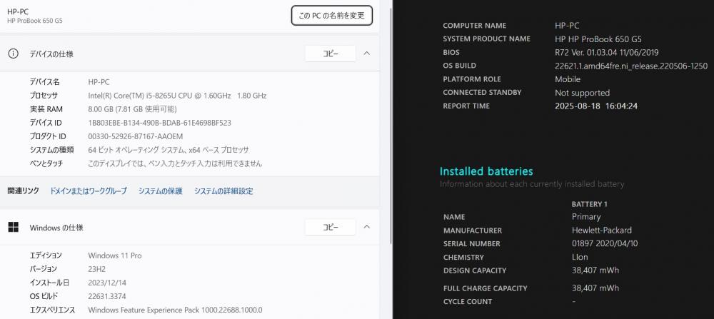Select the BATTERY 1 column header
The width and height of the screenshot is (714, 319).
[x=590, y=204]
